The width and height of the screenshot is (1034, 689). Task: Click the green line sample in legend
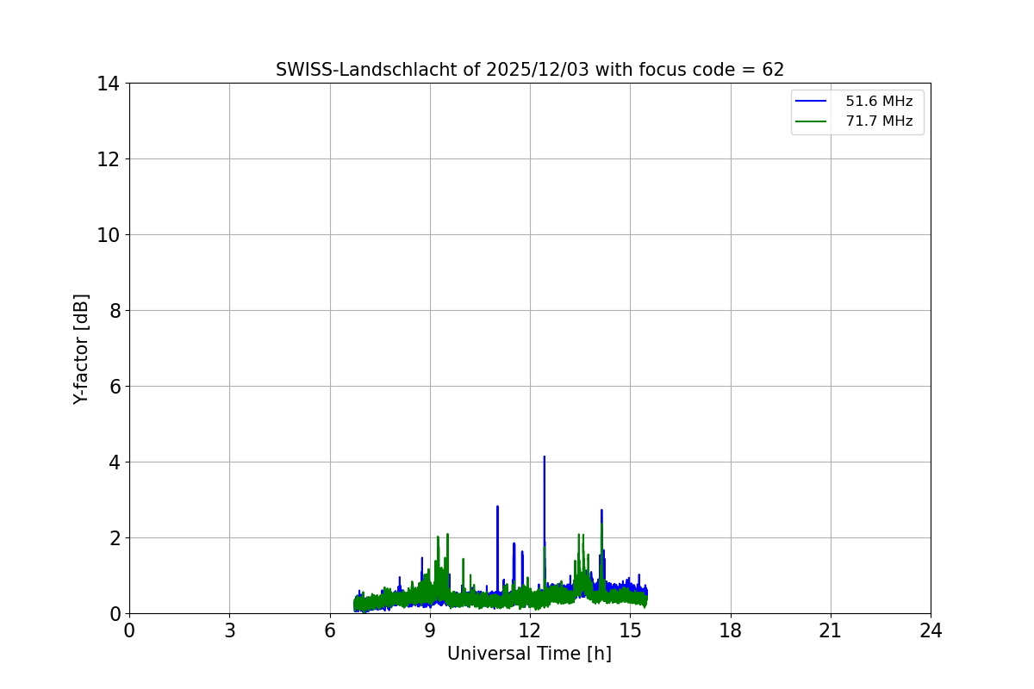pos(812,121)
